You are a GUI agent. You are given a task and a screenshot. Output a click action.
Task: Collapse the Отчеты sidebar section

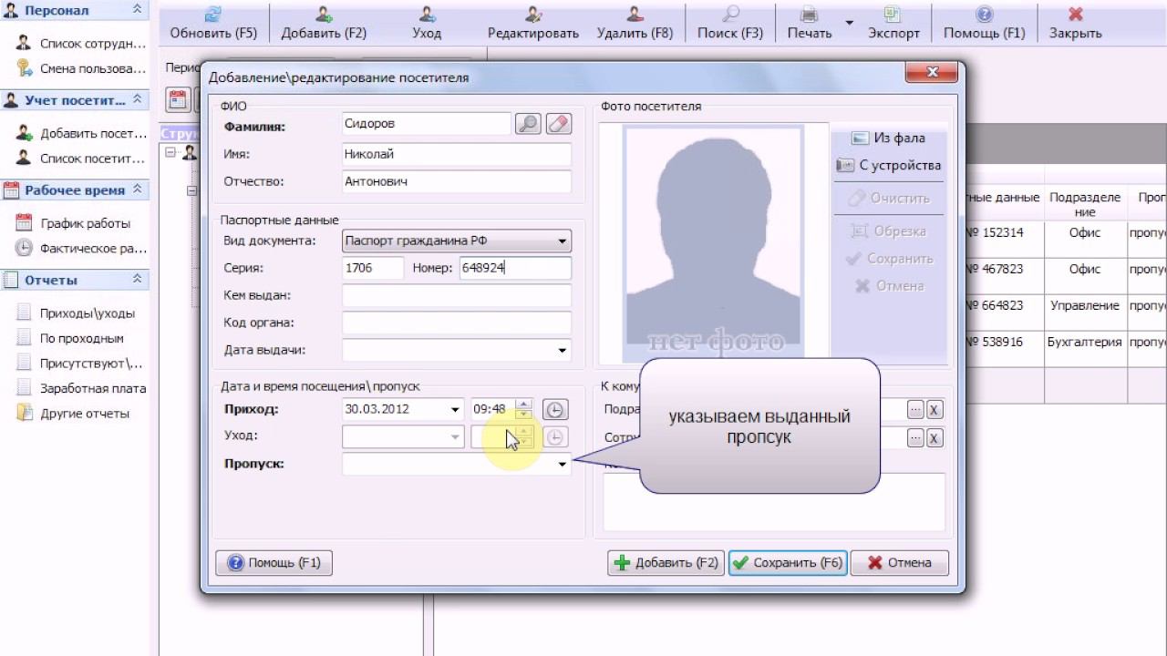(138, 279)
